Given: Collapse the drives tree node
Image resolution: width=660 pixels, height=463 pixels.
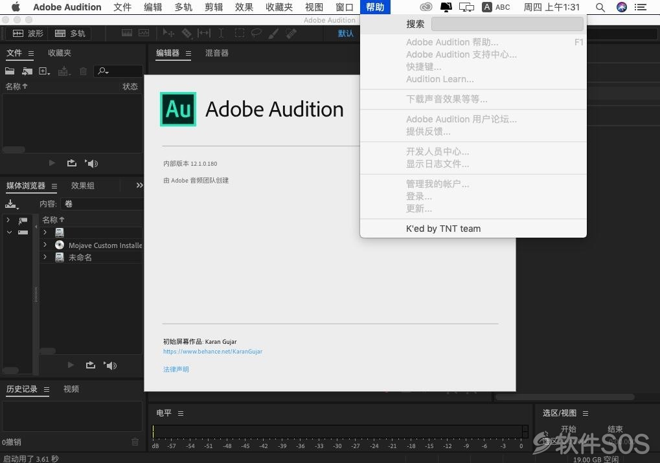Looking at the screenshot, I should tap(9, 232).
